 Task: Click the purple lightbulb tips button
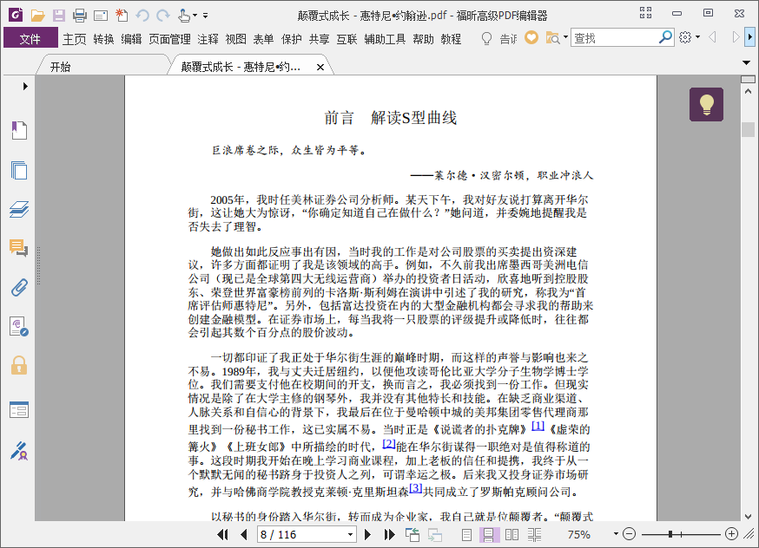[706, 104]
